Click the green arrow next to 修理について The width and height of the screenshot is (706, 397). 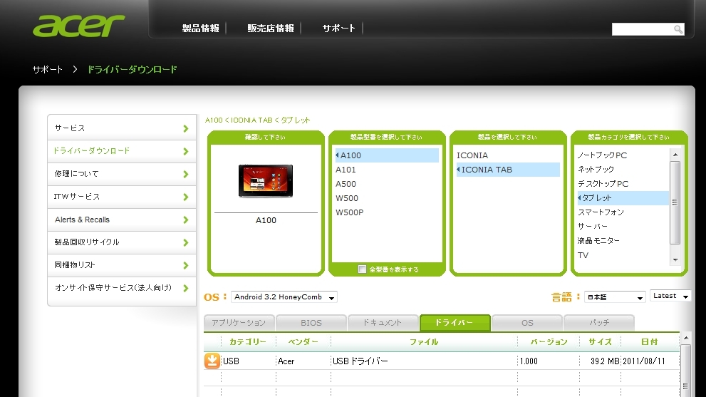pos(185,174)
